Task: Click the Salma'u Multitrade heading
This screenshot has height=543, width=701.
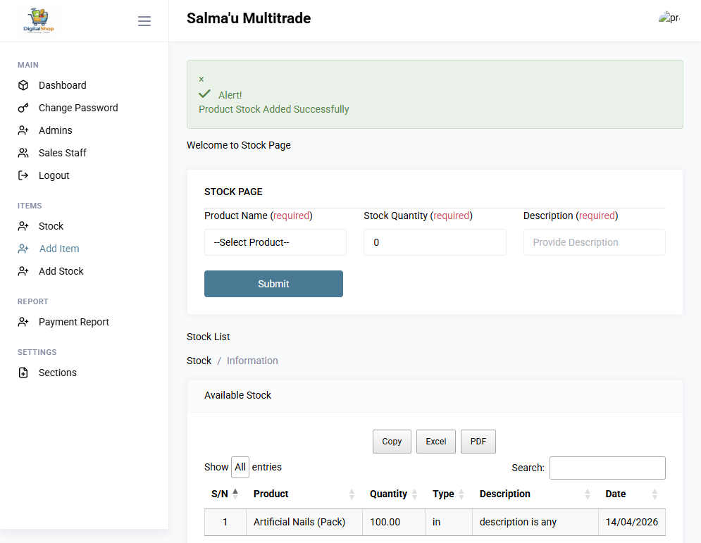Action: (249, 18)
